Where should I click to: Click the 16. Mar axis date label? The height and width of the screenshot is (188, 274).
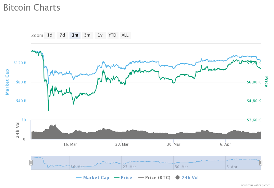click(70, 144)
